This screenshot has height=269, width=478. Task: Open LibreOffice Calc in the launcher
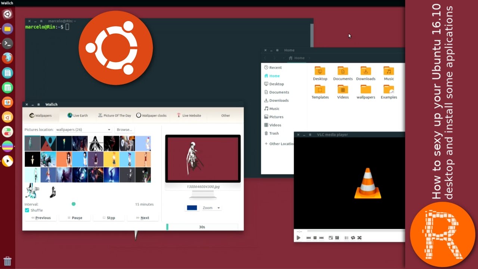click(x=7, y=87)
